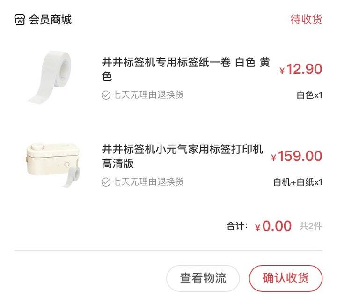Tap second item's 七天无理由退换货 policy text
337x304 pixels.
148,182
